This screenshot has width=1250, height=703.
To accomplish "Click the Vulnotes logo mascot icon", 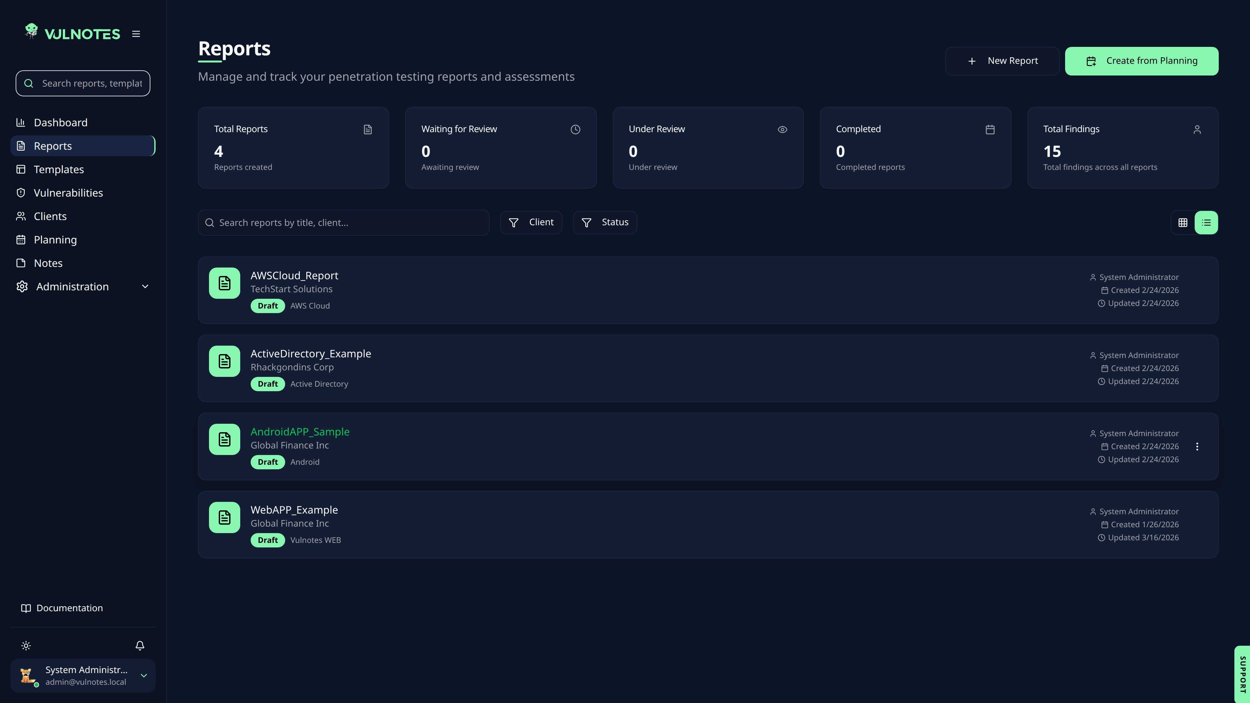I will pos(32,31).
